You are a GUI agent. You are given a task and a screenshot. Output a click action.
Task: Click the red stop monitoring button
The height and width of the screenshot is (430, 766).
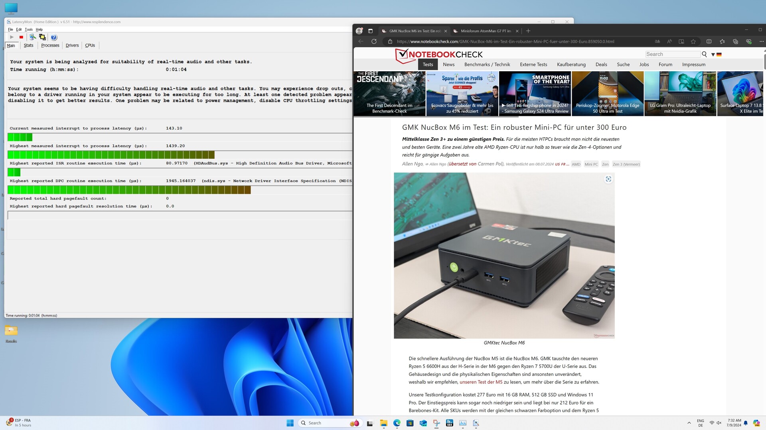click(21, 37)
